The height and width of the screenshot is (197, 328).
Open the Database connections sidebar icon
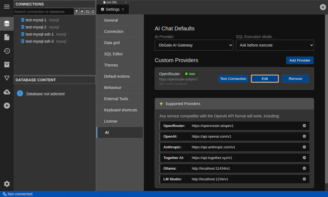pos(7,24)
